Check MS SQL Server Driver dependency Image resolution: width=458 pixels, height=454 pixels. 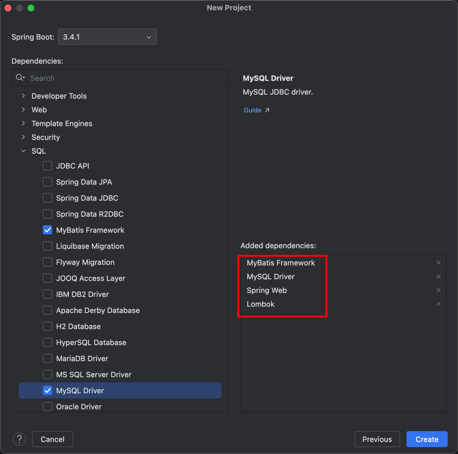coord(48,374)
